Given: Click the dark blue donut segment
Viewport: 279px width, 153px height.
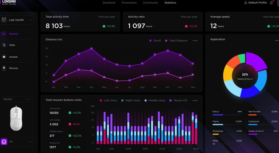Looking at the screenshot, I should [x=250, y=92].
